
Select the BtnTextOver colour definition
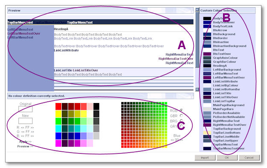point(222,54)
